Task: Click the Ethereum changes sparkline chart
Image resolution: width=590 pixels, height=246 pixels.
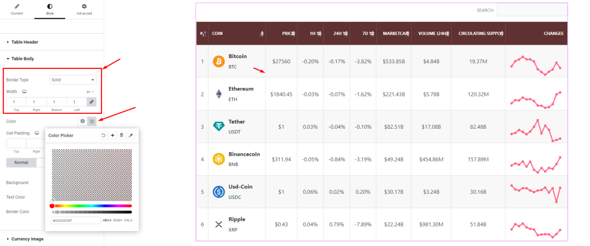Action: click(536, 100)
